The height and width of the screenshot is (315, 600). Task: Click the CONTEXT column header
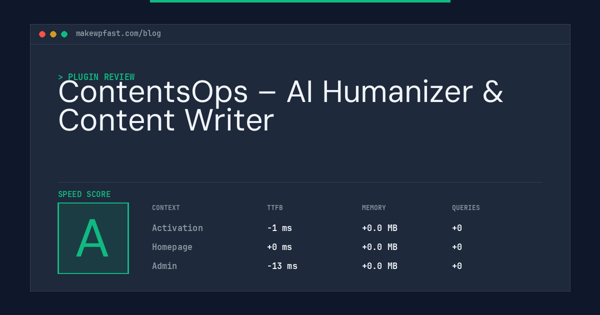pos(166,208)
